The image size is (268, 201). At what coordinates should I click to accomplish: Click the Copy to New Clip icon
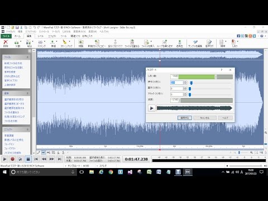97,44
